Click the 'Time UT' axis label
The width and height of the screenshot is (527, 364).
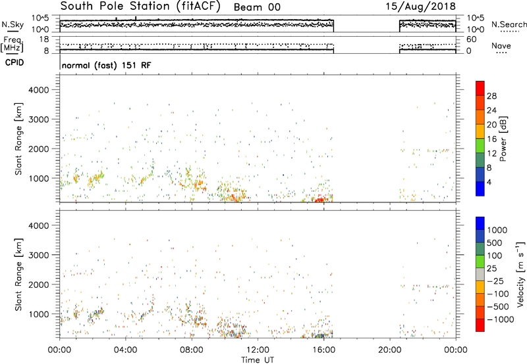(258, 360)
